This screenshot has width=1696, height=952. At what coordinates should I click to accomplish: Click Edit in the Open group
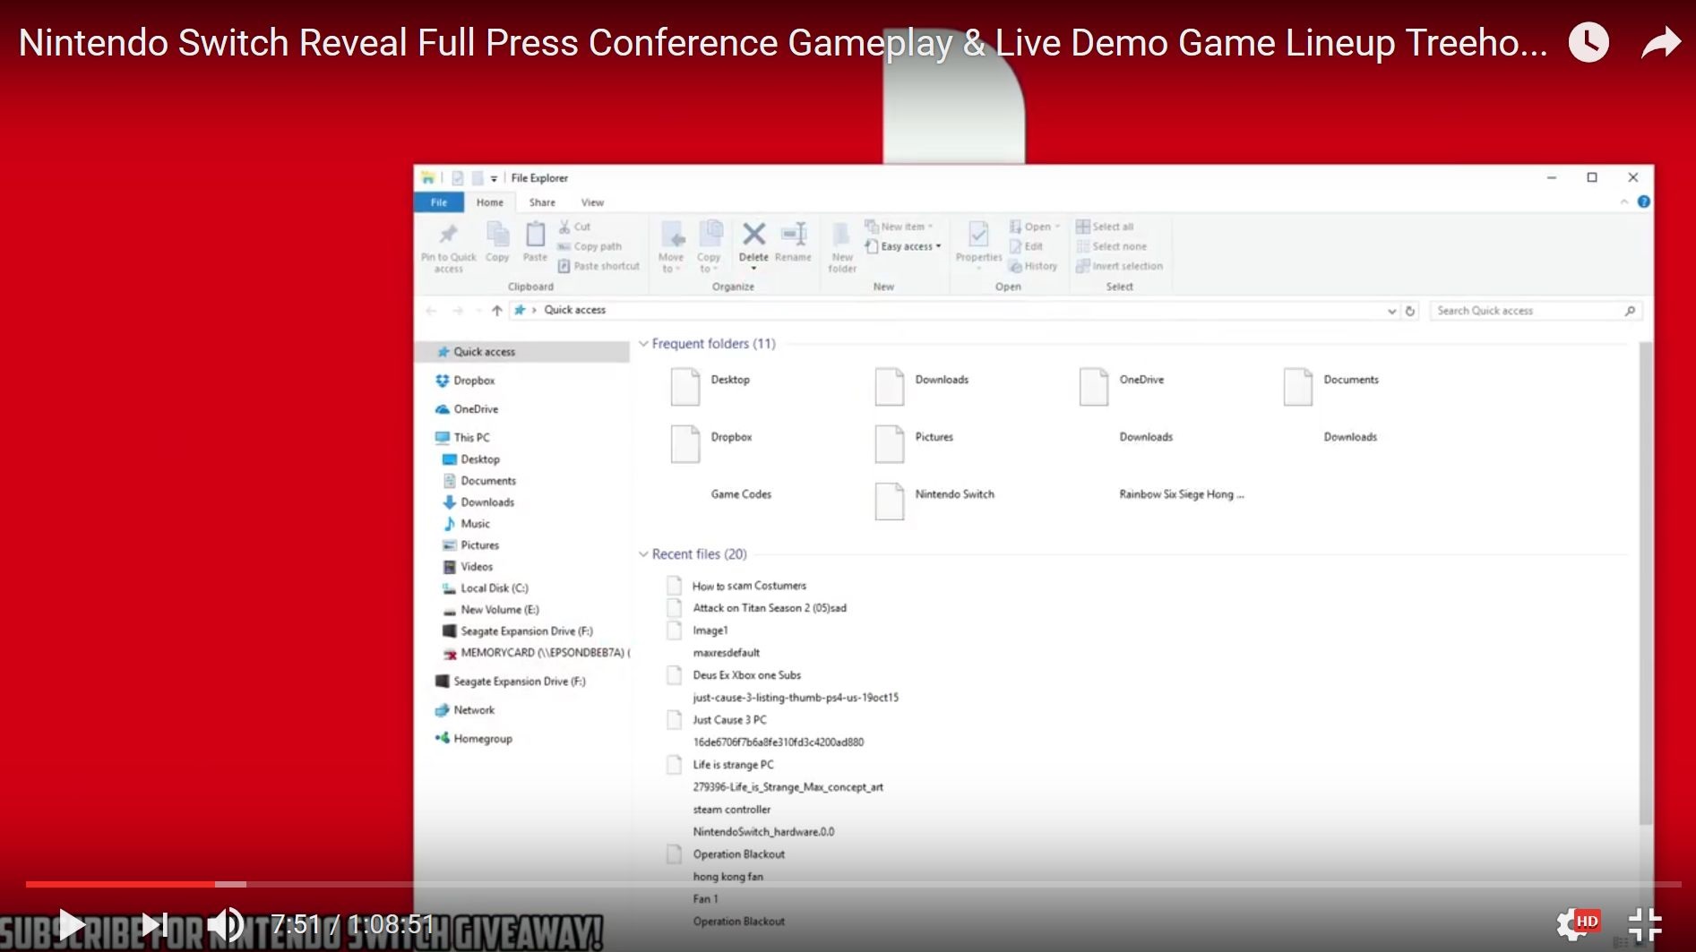1026,246
